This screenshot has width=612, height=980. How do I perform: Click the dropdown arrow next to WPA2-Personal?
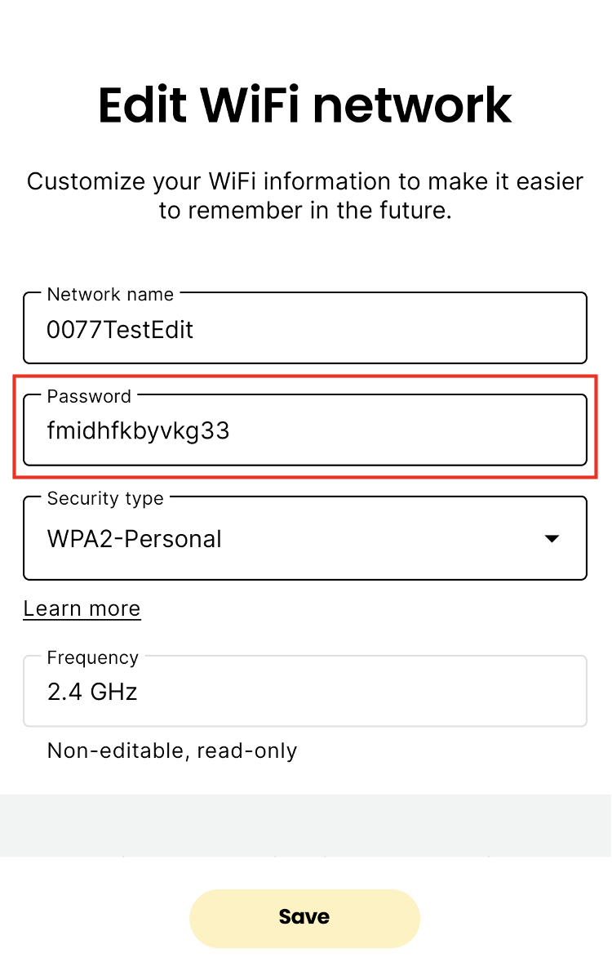(552, 538)
